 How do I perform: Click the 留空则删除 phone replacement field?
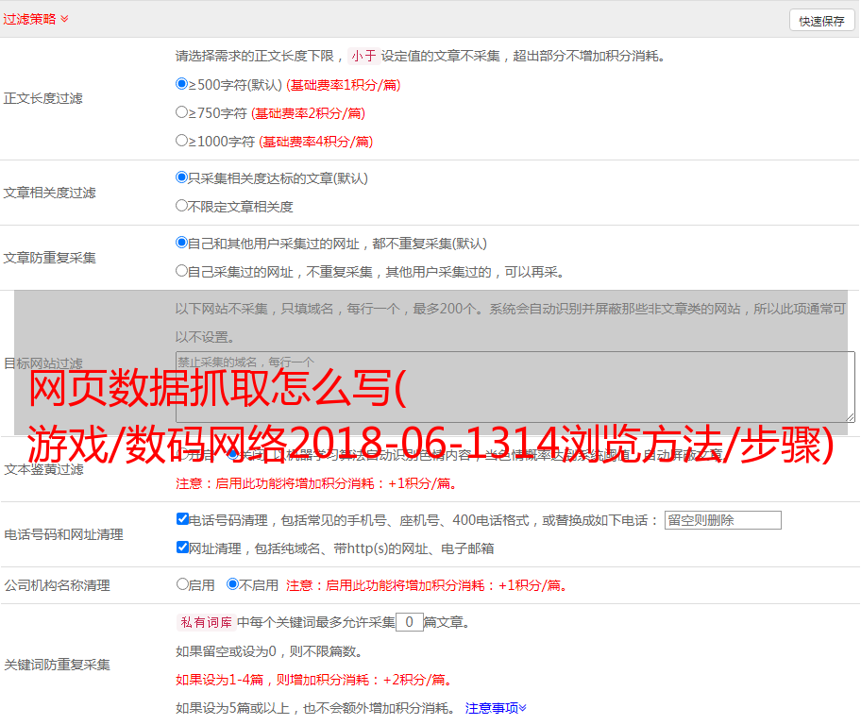[x=722, y=520]
